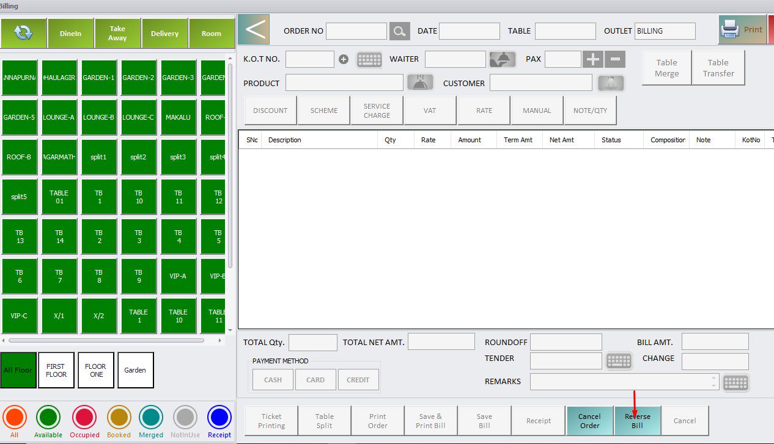Select the Available status filter circle
Viewport: 774px width, 444px height.
[x=48, y=417]
